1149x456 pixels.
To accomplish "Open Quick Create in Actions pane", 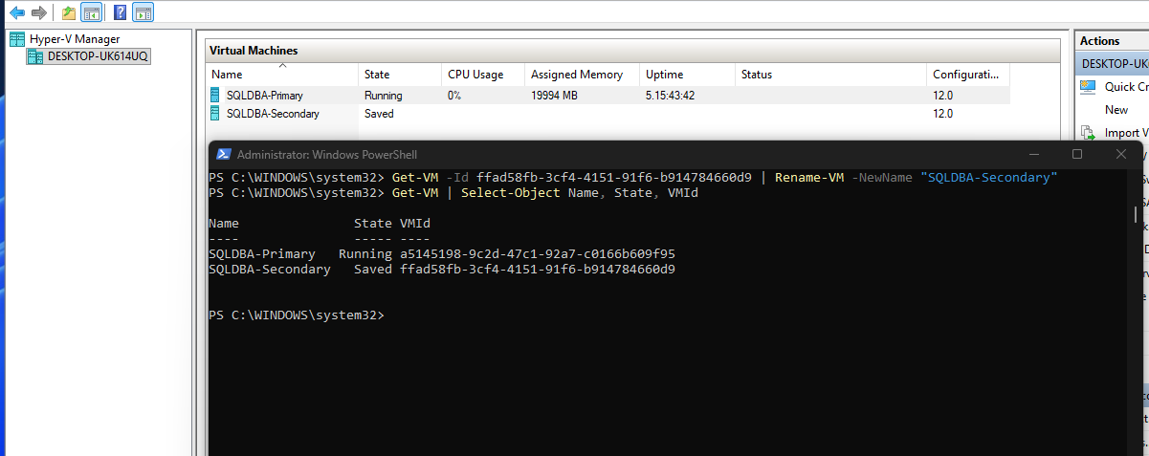I will [x=1126, y=87].
